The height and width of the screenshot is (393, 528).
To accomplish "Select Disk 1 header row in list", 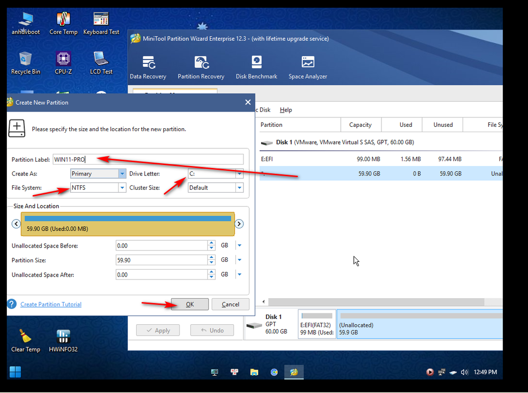I will [381, 142].
